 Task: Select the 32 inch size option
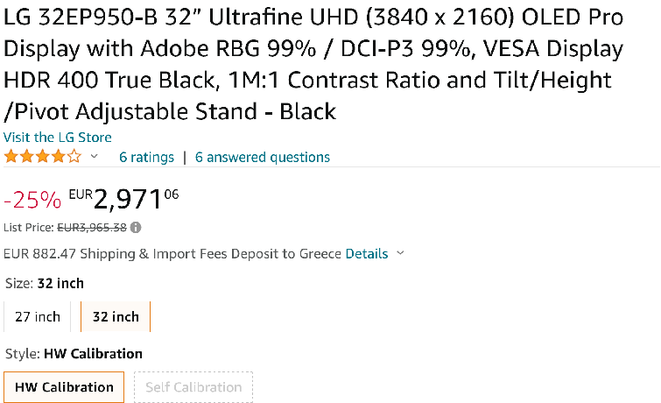coord(116,316)
